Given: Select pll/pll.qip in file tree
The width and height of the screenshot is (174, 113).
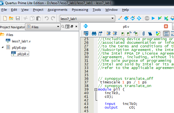Looking at the screenshot, I should pos(19,48).
